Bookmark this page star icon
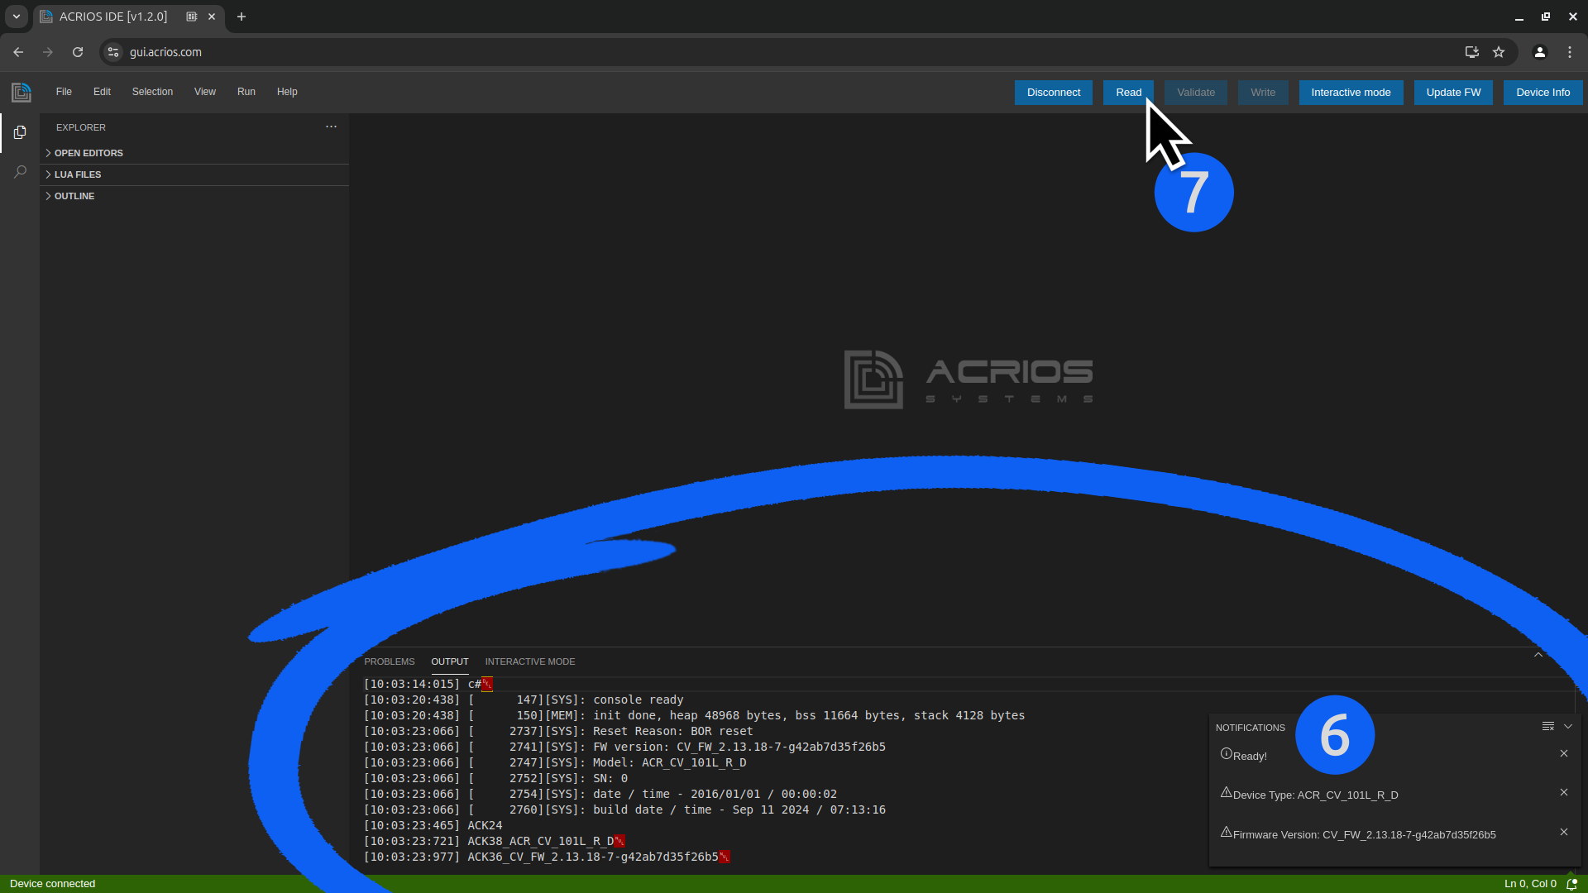This screenshot has height=893, width=1588. pos(1499,52)
